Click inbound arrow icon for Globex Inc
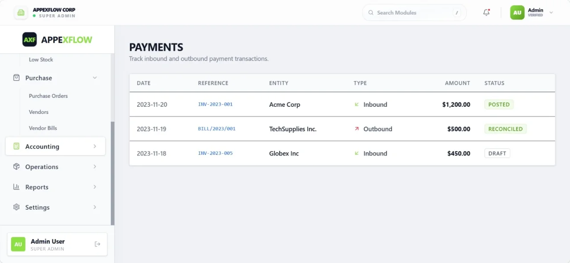570x263 pixels. coord(357,153)
